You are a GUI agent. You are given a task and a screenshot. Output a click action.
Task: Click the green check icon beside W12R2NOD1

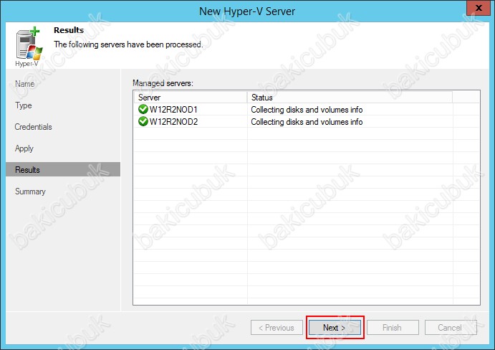(x=143, y=109)
